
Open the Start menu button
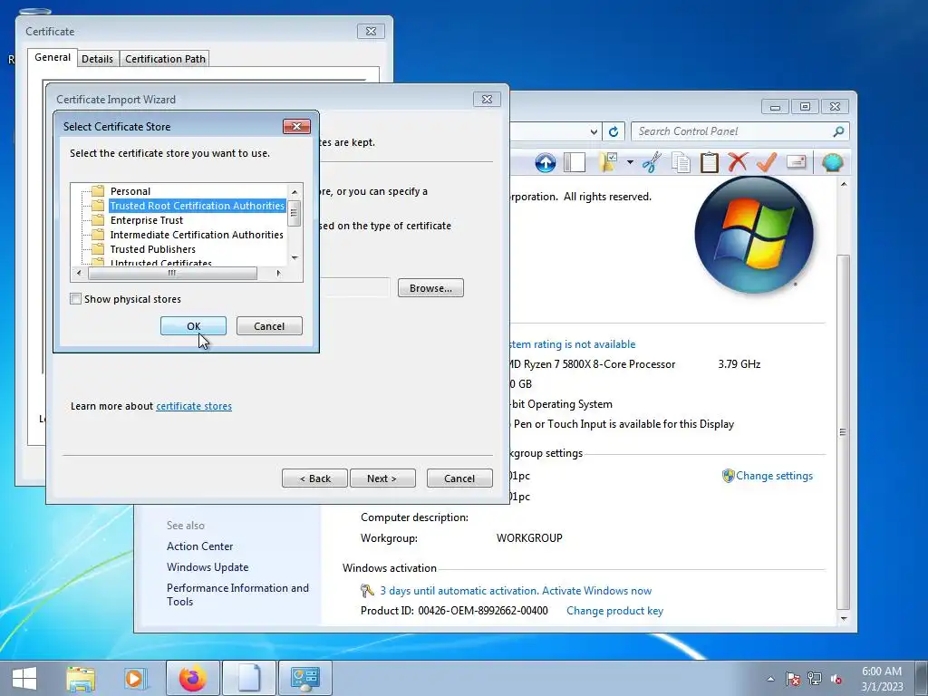click(24, 678)
